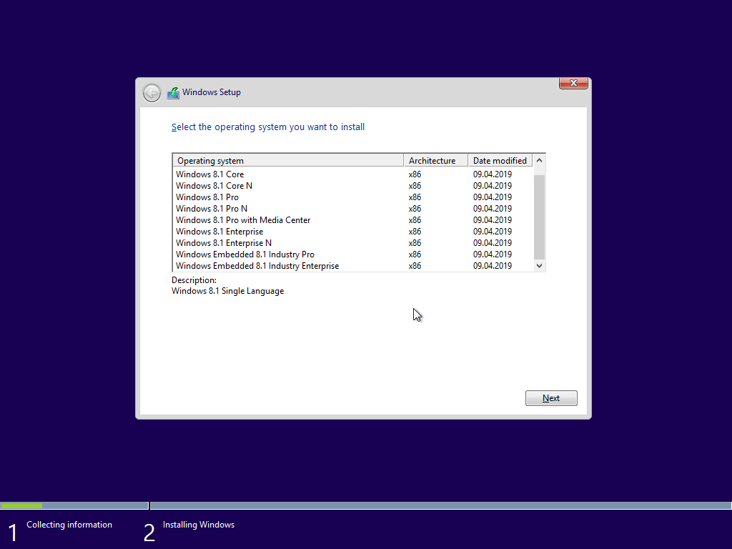The image size is (732, 549).
Task: Click x86 in the Windows 8.1 Core row
Action: pos(415,174)
